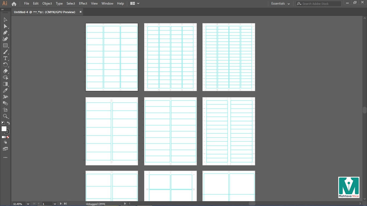367x206 pixels.
Task: Open the artboard number dropdown
Action: pos(55,204)
